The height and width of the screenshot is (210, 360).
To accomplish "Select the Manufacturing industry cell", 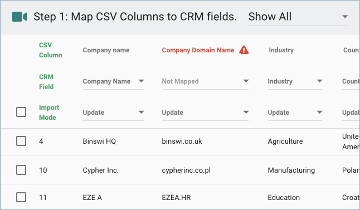I will pos(291,170).
